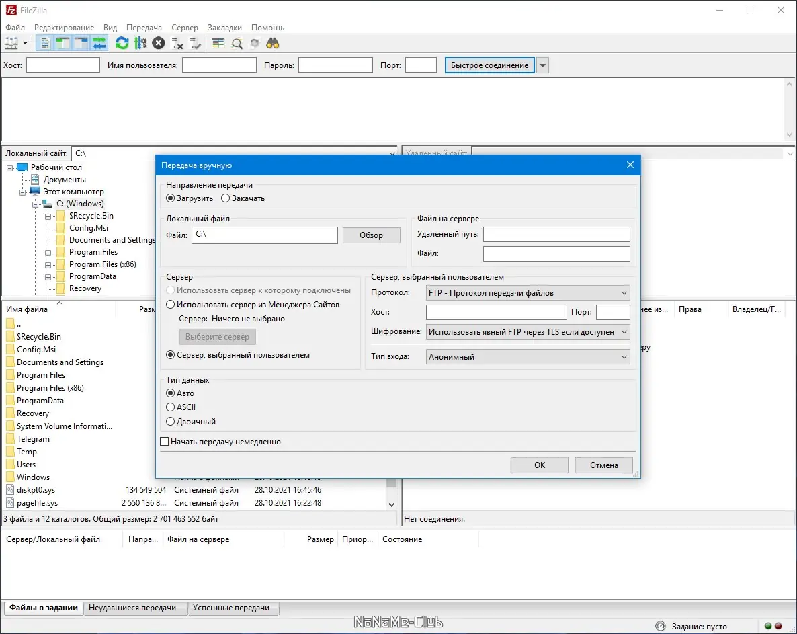This screenshot has height=634, width=797.
Task: Select pagefile.sys in file list
Action: click(x=37, y=503)
